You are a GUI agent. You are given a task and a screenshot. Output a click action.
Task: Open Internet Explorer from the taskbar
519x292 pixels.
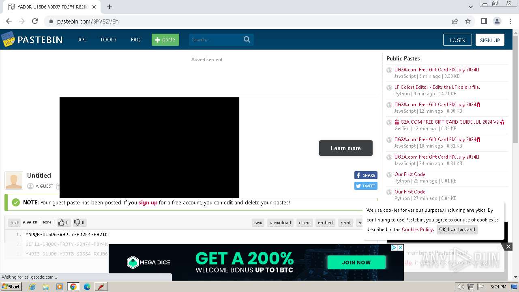[32, 287]
